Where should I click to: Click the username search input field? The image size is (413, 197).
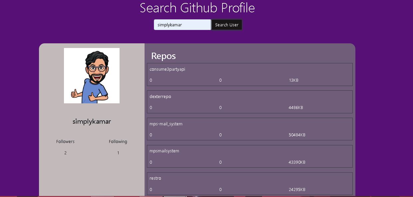pos(182,25)
